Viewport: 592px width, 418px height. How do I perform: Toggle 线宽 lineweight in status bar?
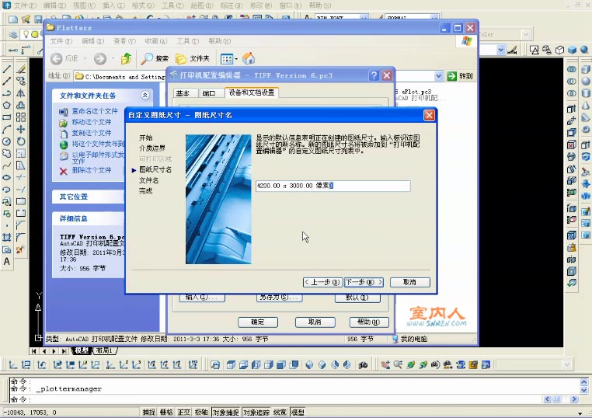coord(280,413)
